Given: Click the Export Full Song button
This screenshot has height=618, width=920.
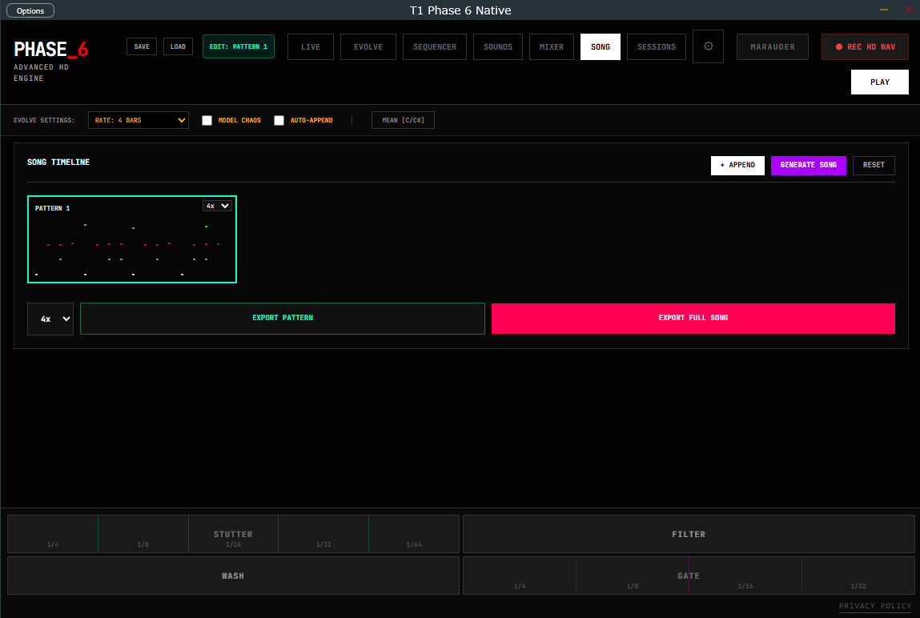Looking at the screenshot, I should click(693, 319).
